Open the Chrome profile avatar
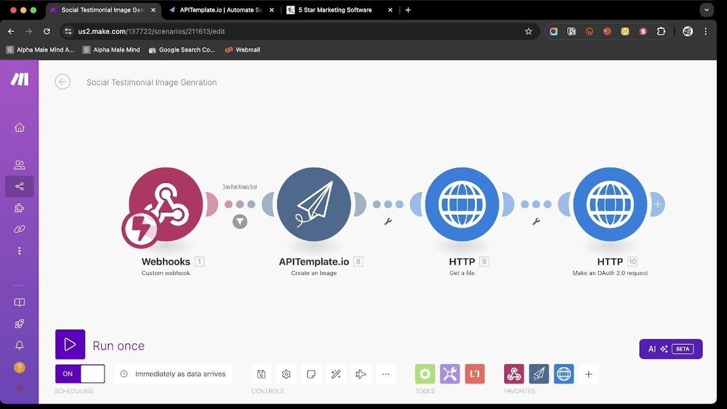This screenshot has width=727, height=409. [688, 31]
